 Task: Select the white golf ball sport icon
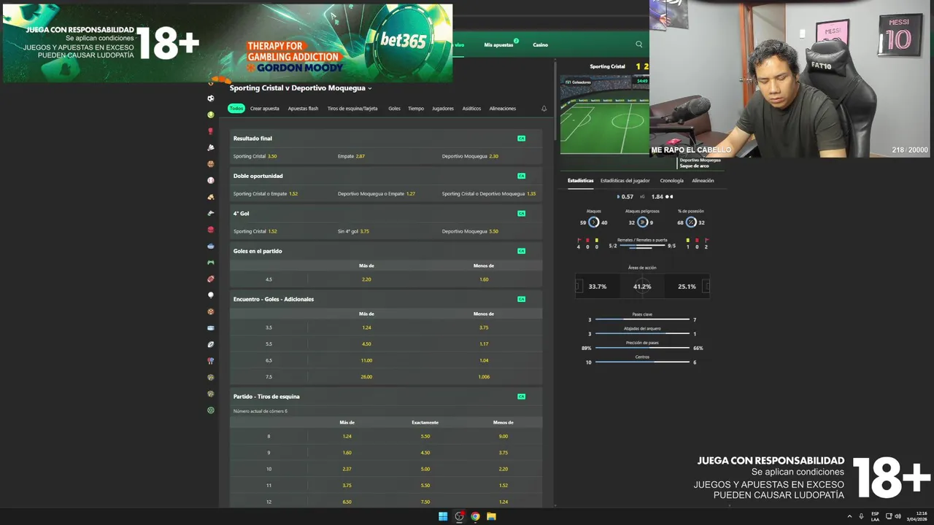(x=211, y=295)
